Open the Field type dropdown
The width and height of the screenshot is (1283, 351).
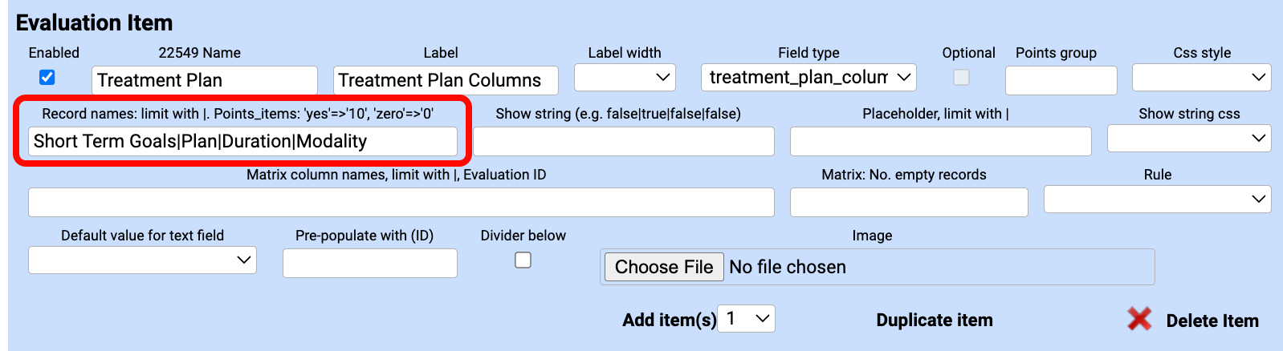click(808, 77)
